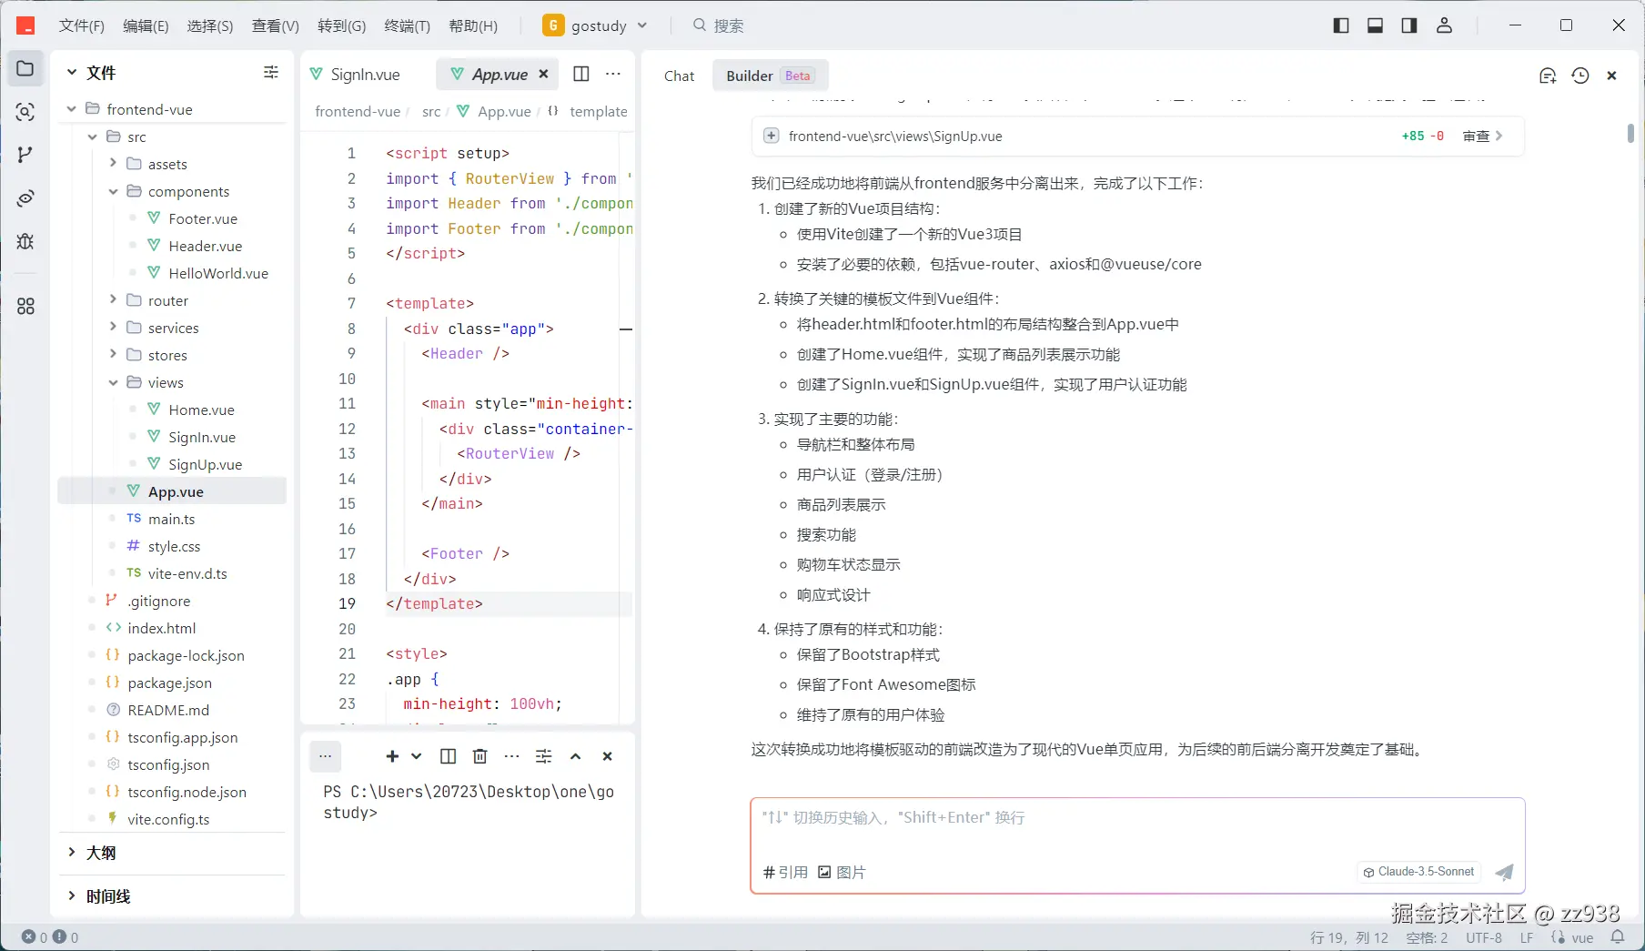Switch to the Builder tab

[770, 76]
